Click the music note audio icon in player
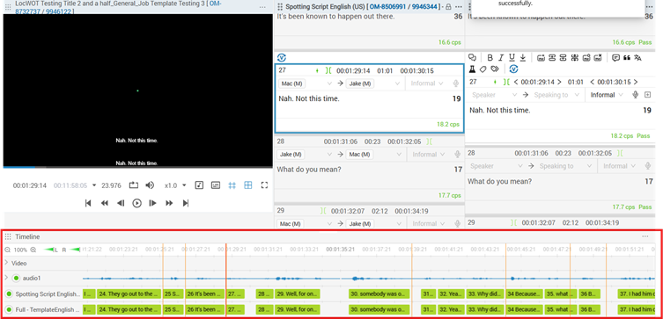Viewport: 663px width, 319px height. tap(199, 185)
